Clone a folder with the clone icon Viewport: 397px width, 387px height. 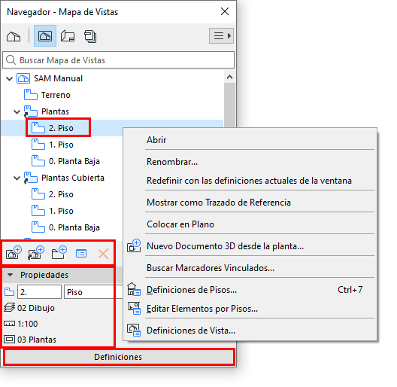click(x=35, y=253)
